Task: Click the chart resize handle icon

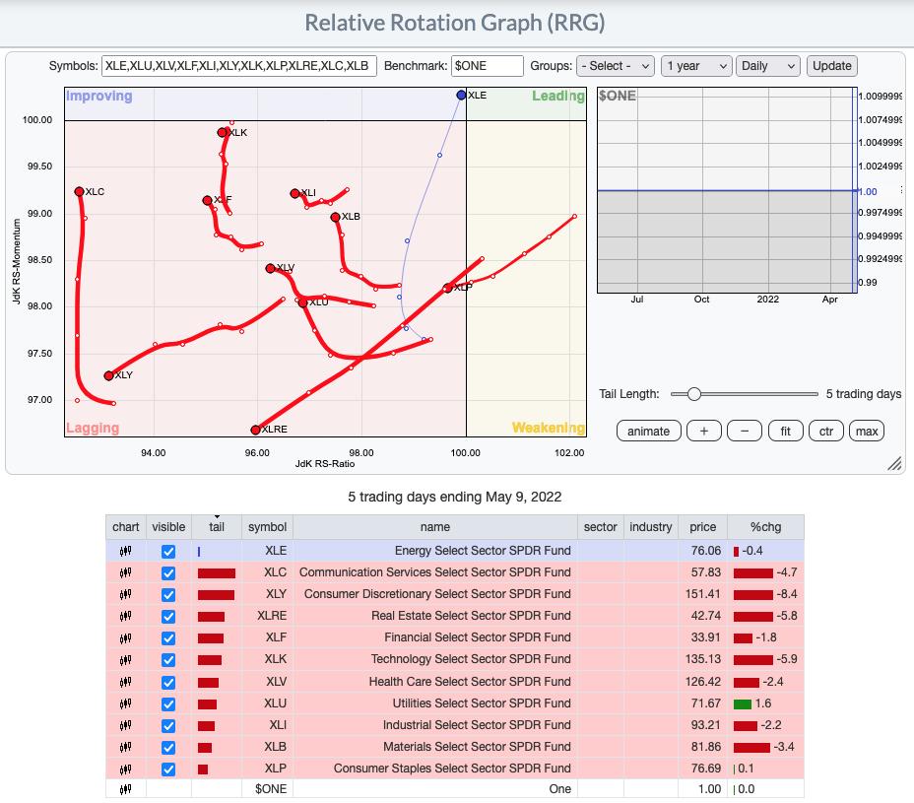Action: 894,463
